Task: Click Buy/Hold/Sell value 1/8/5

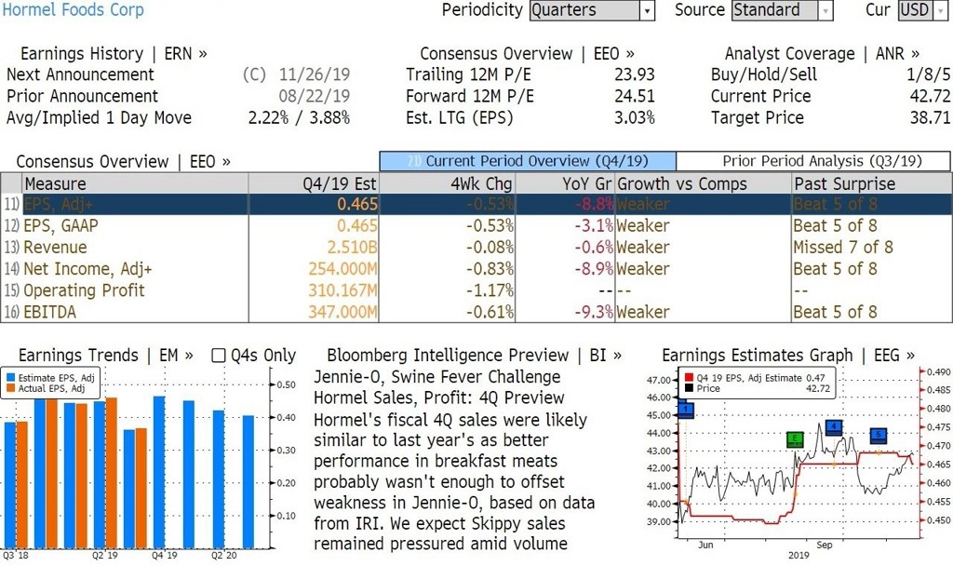Action: click(928, 74)
